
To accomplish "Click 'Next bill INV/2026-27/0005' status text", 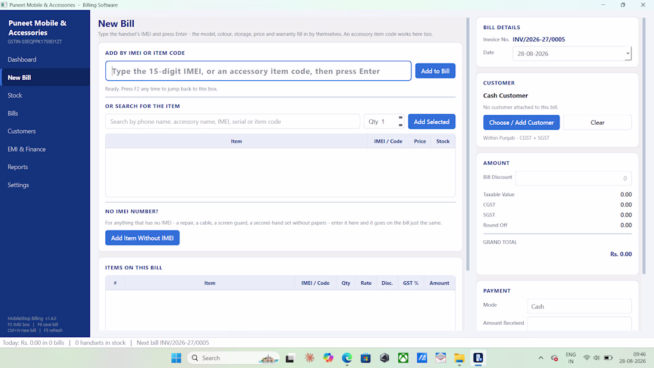I will click(x=172, y=342).
